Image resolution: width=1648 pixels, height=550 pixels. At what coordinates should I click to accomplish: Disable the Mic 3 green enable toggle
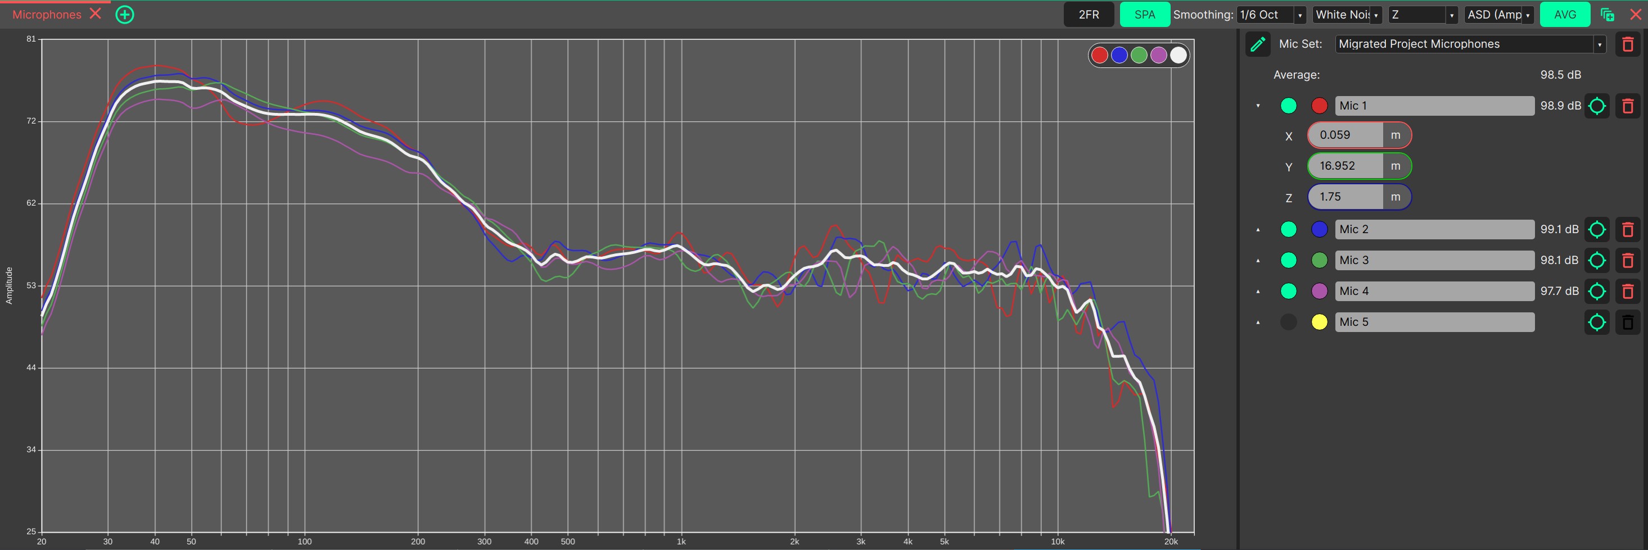1288,260
